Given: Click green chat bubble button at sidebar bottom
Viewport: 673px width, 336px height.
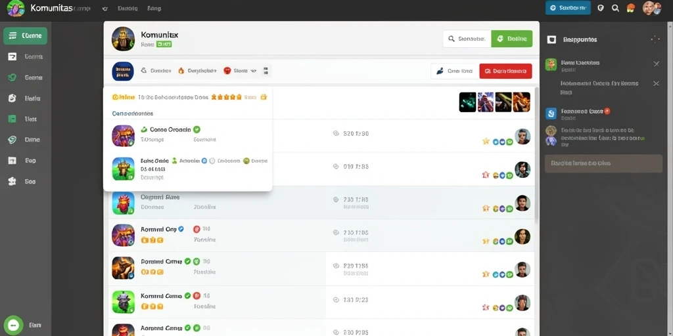Looking at the screenshot, I should tap(13, 325).
